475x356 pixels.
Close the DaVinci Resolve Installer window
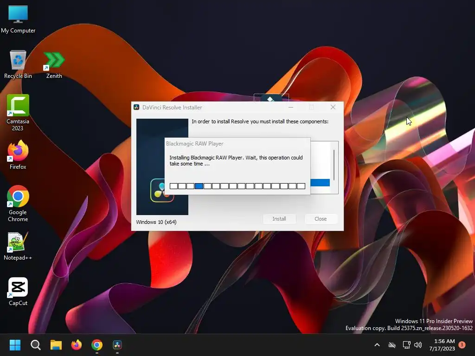pyautogui.click(x=333, y=107)
